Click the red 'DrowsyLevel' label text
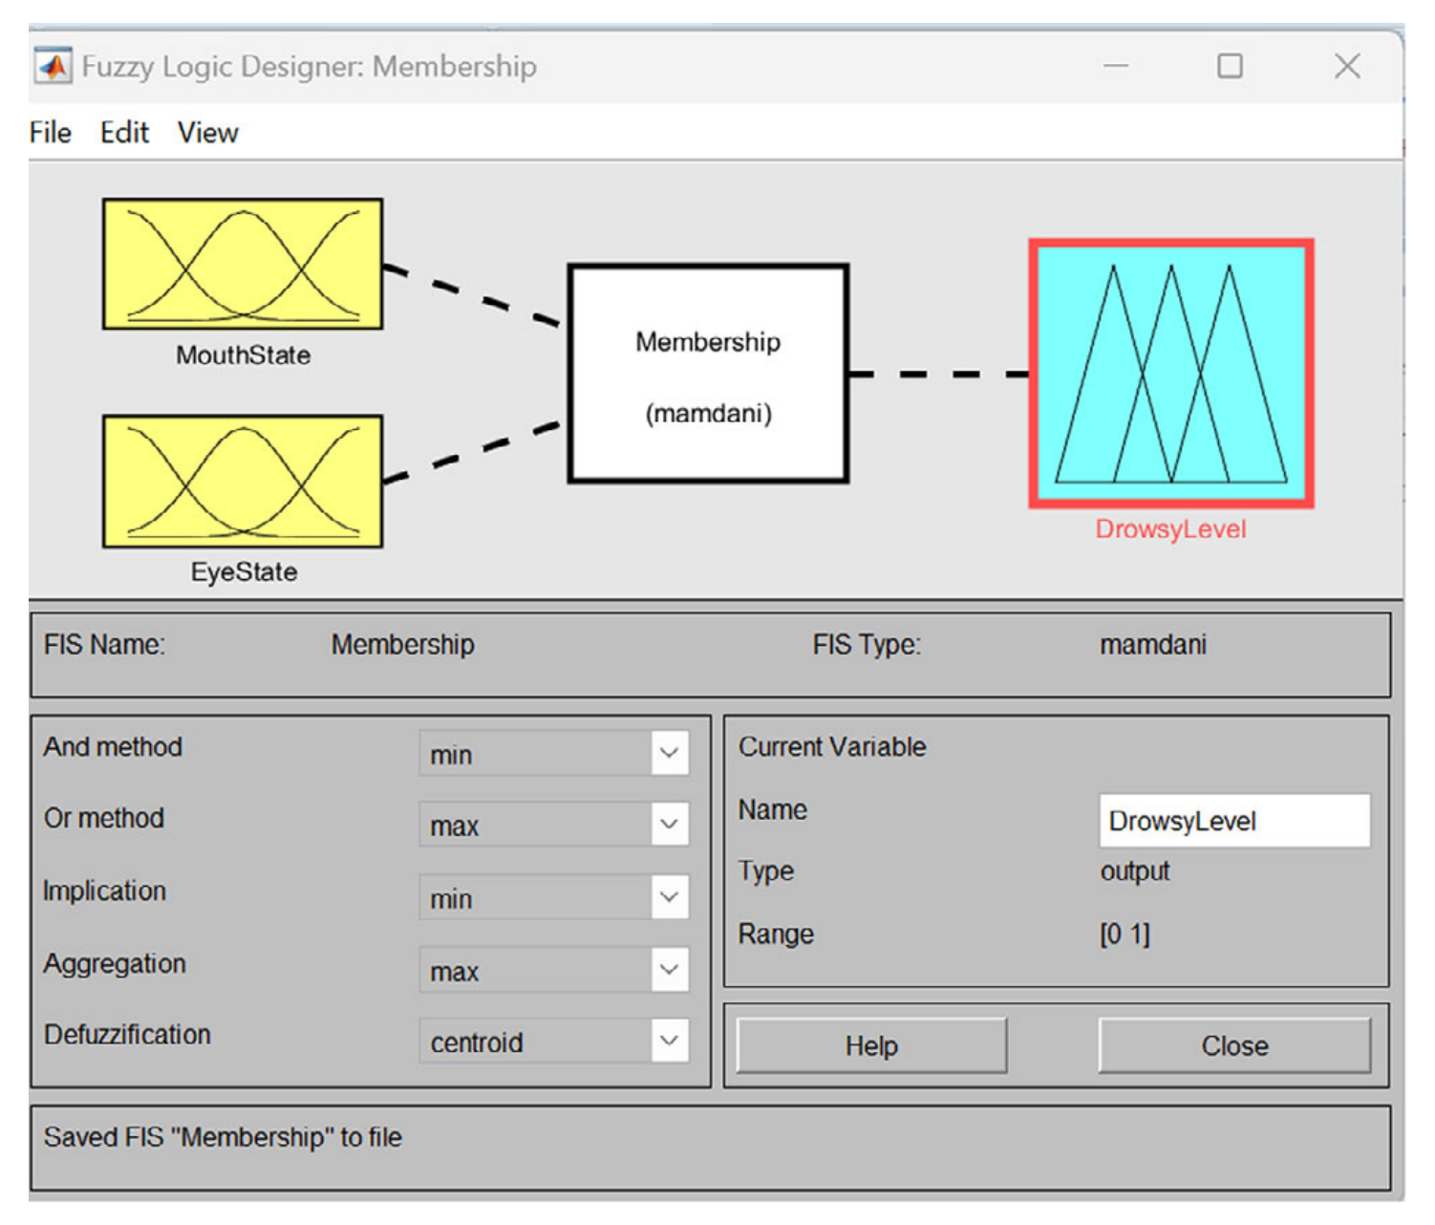 pyautogui.click(x=1171, y=529)
